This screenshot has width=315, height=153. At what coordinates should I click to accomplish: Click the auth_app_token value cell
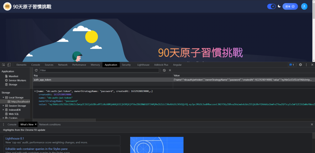coord(244,80)
